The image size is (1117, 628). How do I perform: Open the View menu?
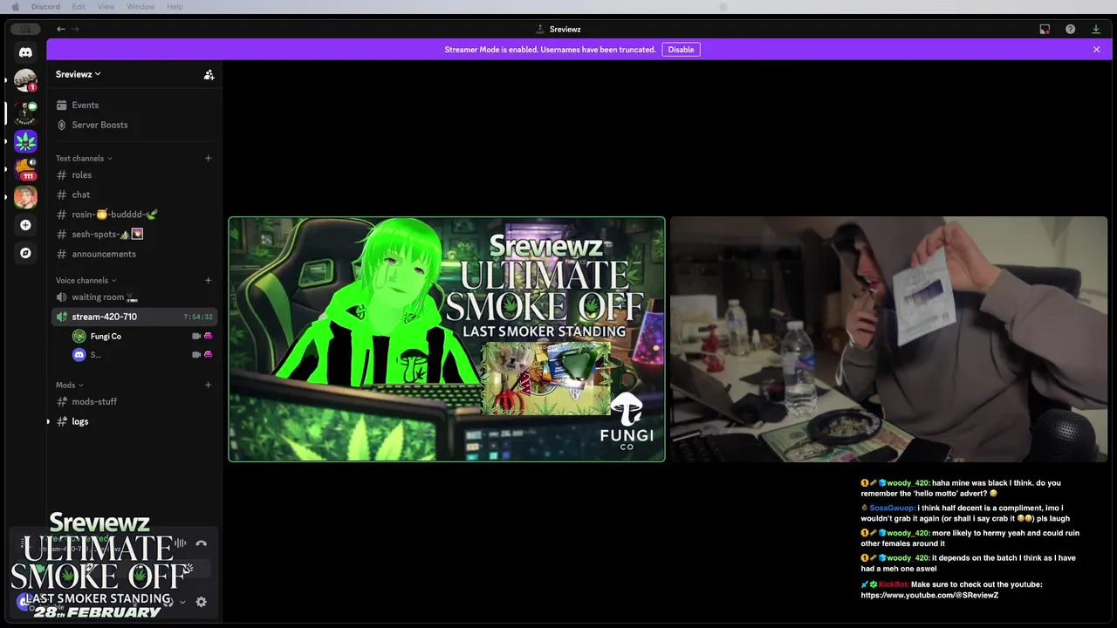[106, 7]
